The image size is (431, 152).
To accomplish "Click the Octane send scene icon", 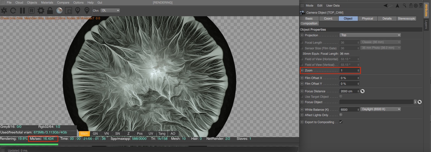I will 4,11.
